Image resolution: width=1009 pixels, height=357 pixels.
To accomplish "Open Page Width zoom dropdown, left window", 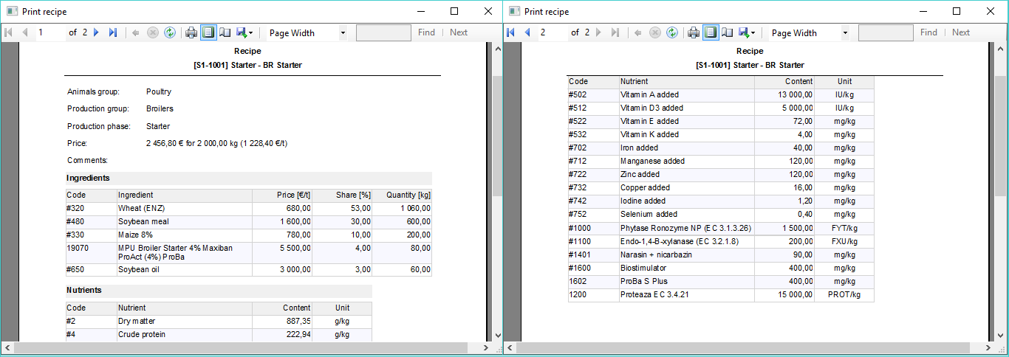I will click(x=343, y=33).
